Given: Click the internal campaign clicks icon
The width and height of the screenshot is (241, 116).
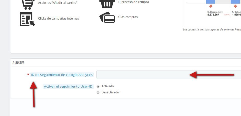Looking at the screenshot, I should (x=27, y=19).
